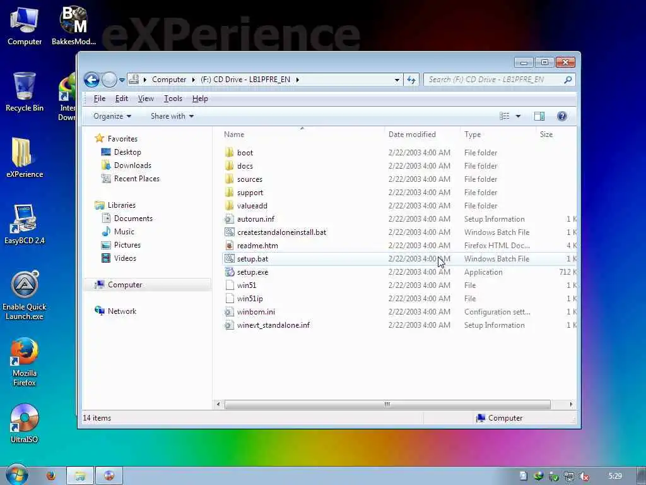This screenshot has height=485, width=646.
Task: Open Desktop in Favorites
Action: tap(127, 152)
